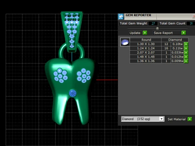
Task: Select the round gem thumbnail icon
Action: (125, 42)
